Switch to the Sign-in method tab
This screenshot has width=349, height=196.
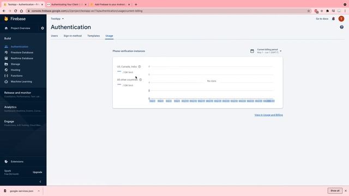[73, 36]
